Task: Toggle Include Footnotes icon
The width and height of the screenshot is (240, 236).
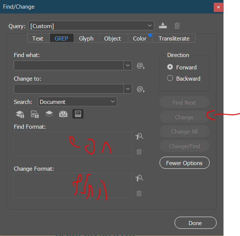Action: 78,114
